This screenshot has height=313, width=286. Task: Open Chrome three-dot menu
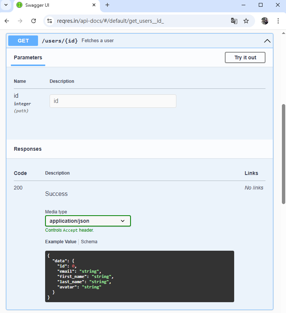[x=278, y=21]
